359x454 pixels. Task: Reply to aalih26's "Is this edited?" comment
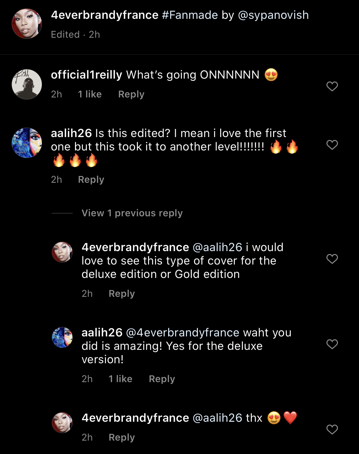[91, 180]
